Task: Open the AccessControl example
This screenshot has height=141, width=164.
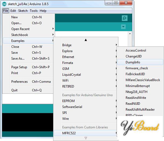Action: pyautogui.click(x=140, y=50)
